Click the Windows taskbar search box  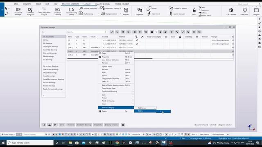pyautogui.click(x=30, y=143)
